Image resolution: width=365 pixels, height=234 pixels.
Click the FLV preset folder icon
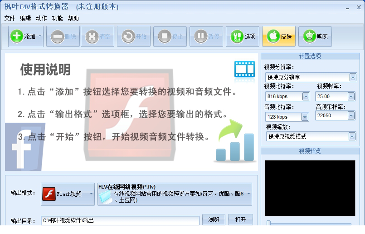tap(105, 197)
